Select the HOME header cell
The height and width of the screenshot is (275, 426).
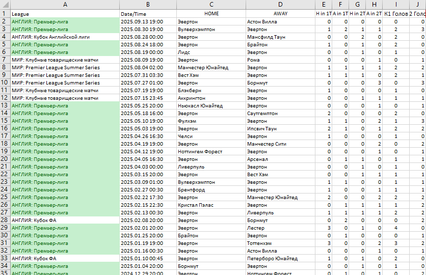pyautogui.click(x=211, y=14)
